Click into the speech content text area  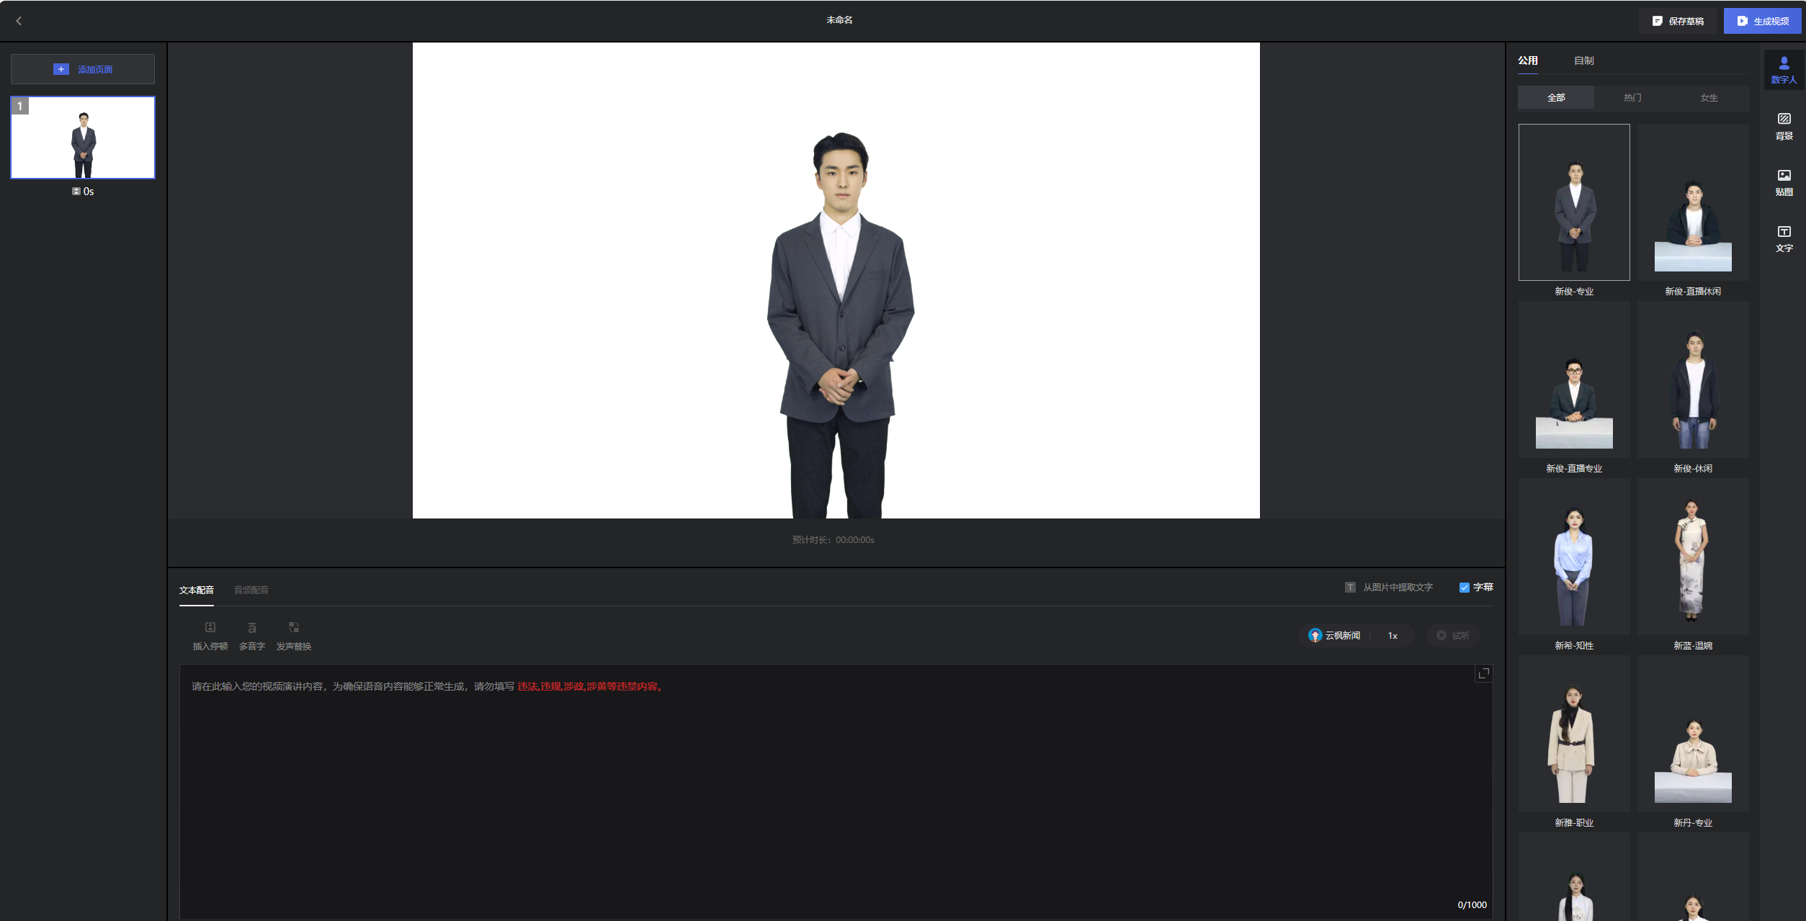[836, 792]
